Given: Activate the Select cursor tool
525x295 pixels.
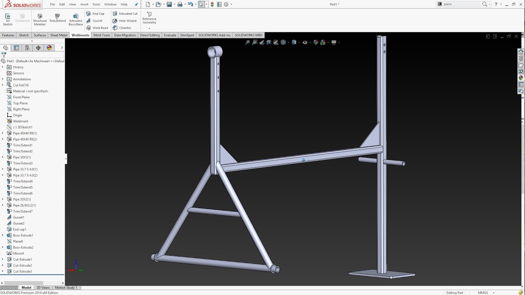Looking at the screenshot, I should coord(201,4).
